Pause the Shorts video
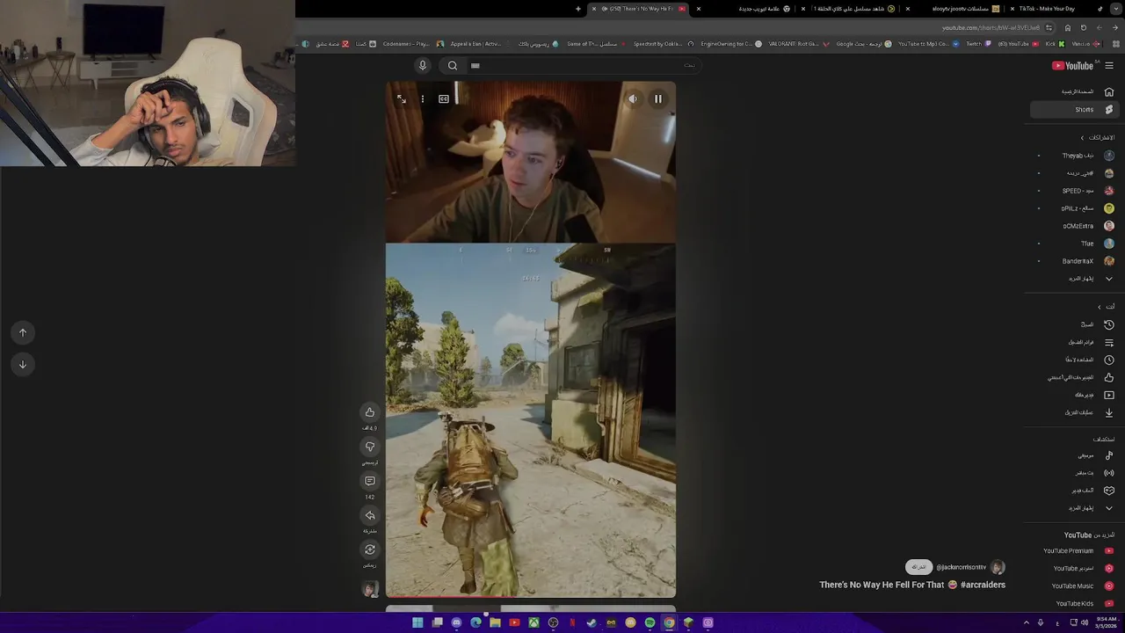This screenshot has width=1125, height=633. (657, 99)
